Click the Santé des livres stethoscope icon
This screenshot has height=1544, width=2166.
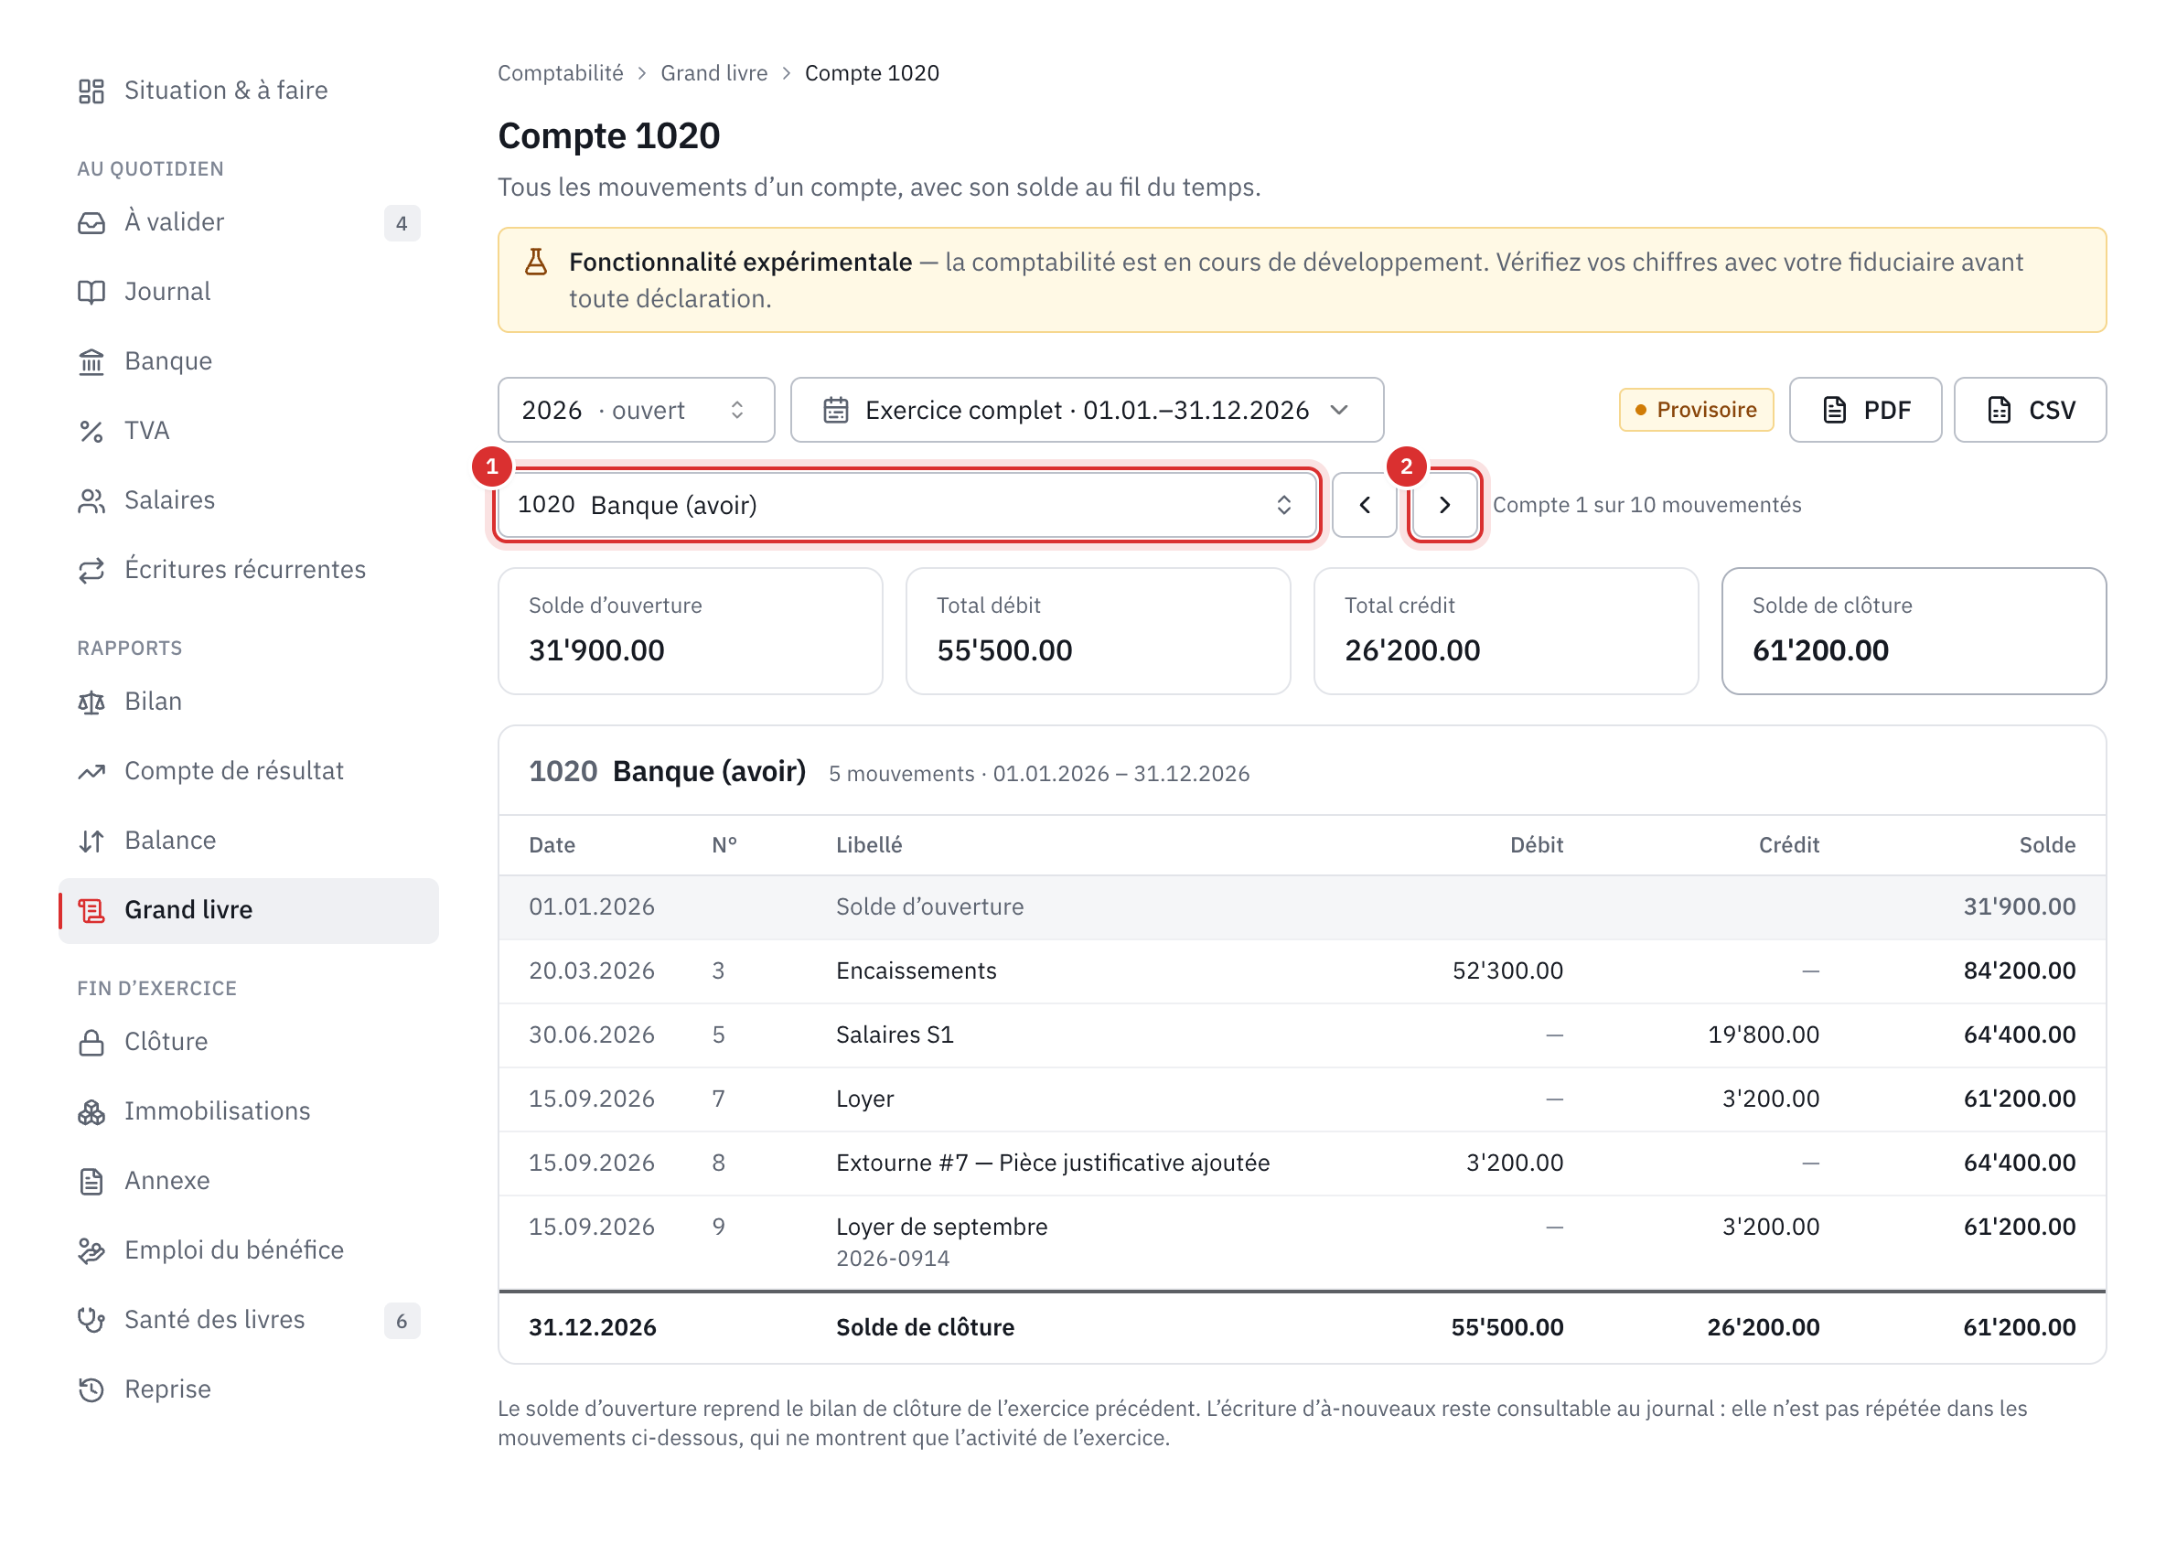(91, 1320)
